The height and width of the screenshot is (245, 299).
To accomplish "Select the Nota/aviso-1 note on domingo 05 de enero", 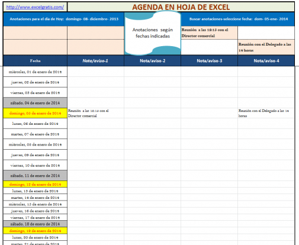I will pos(95,113).
